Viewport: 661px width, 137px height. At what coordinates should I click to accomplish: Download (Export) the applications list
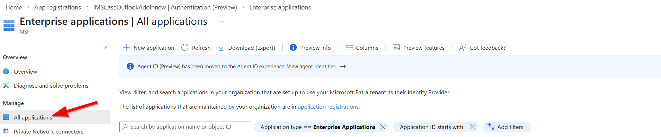click(x=246, y=48)
